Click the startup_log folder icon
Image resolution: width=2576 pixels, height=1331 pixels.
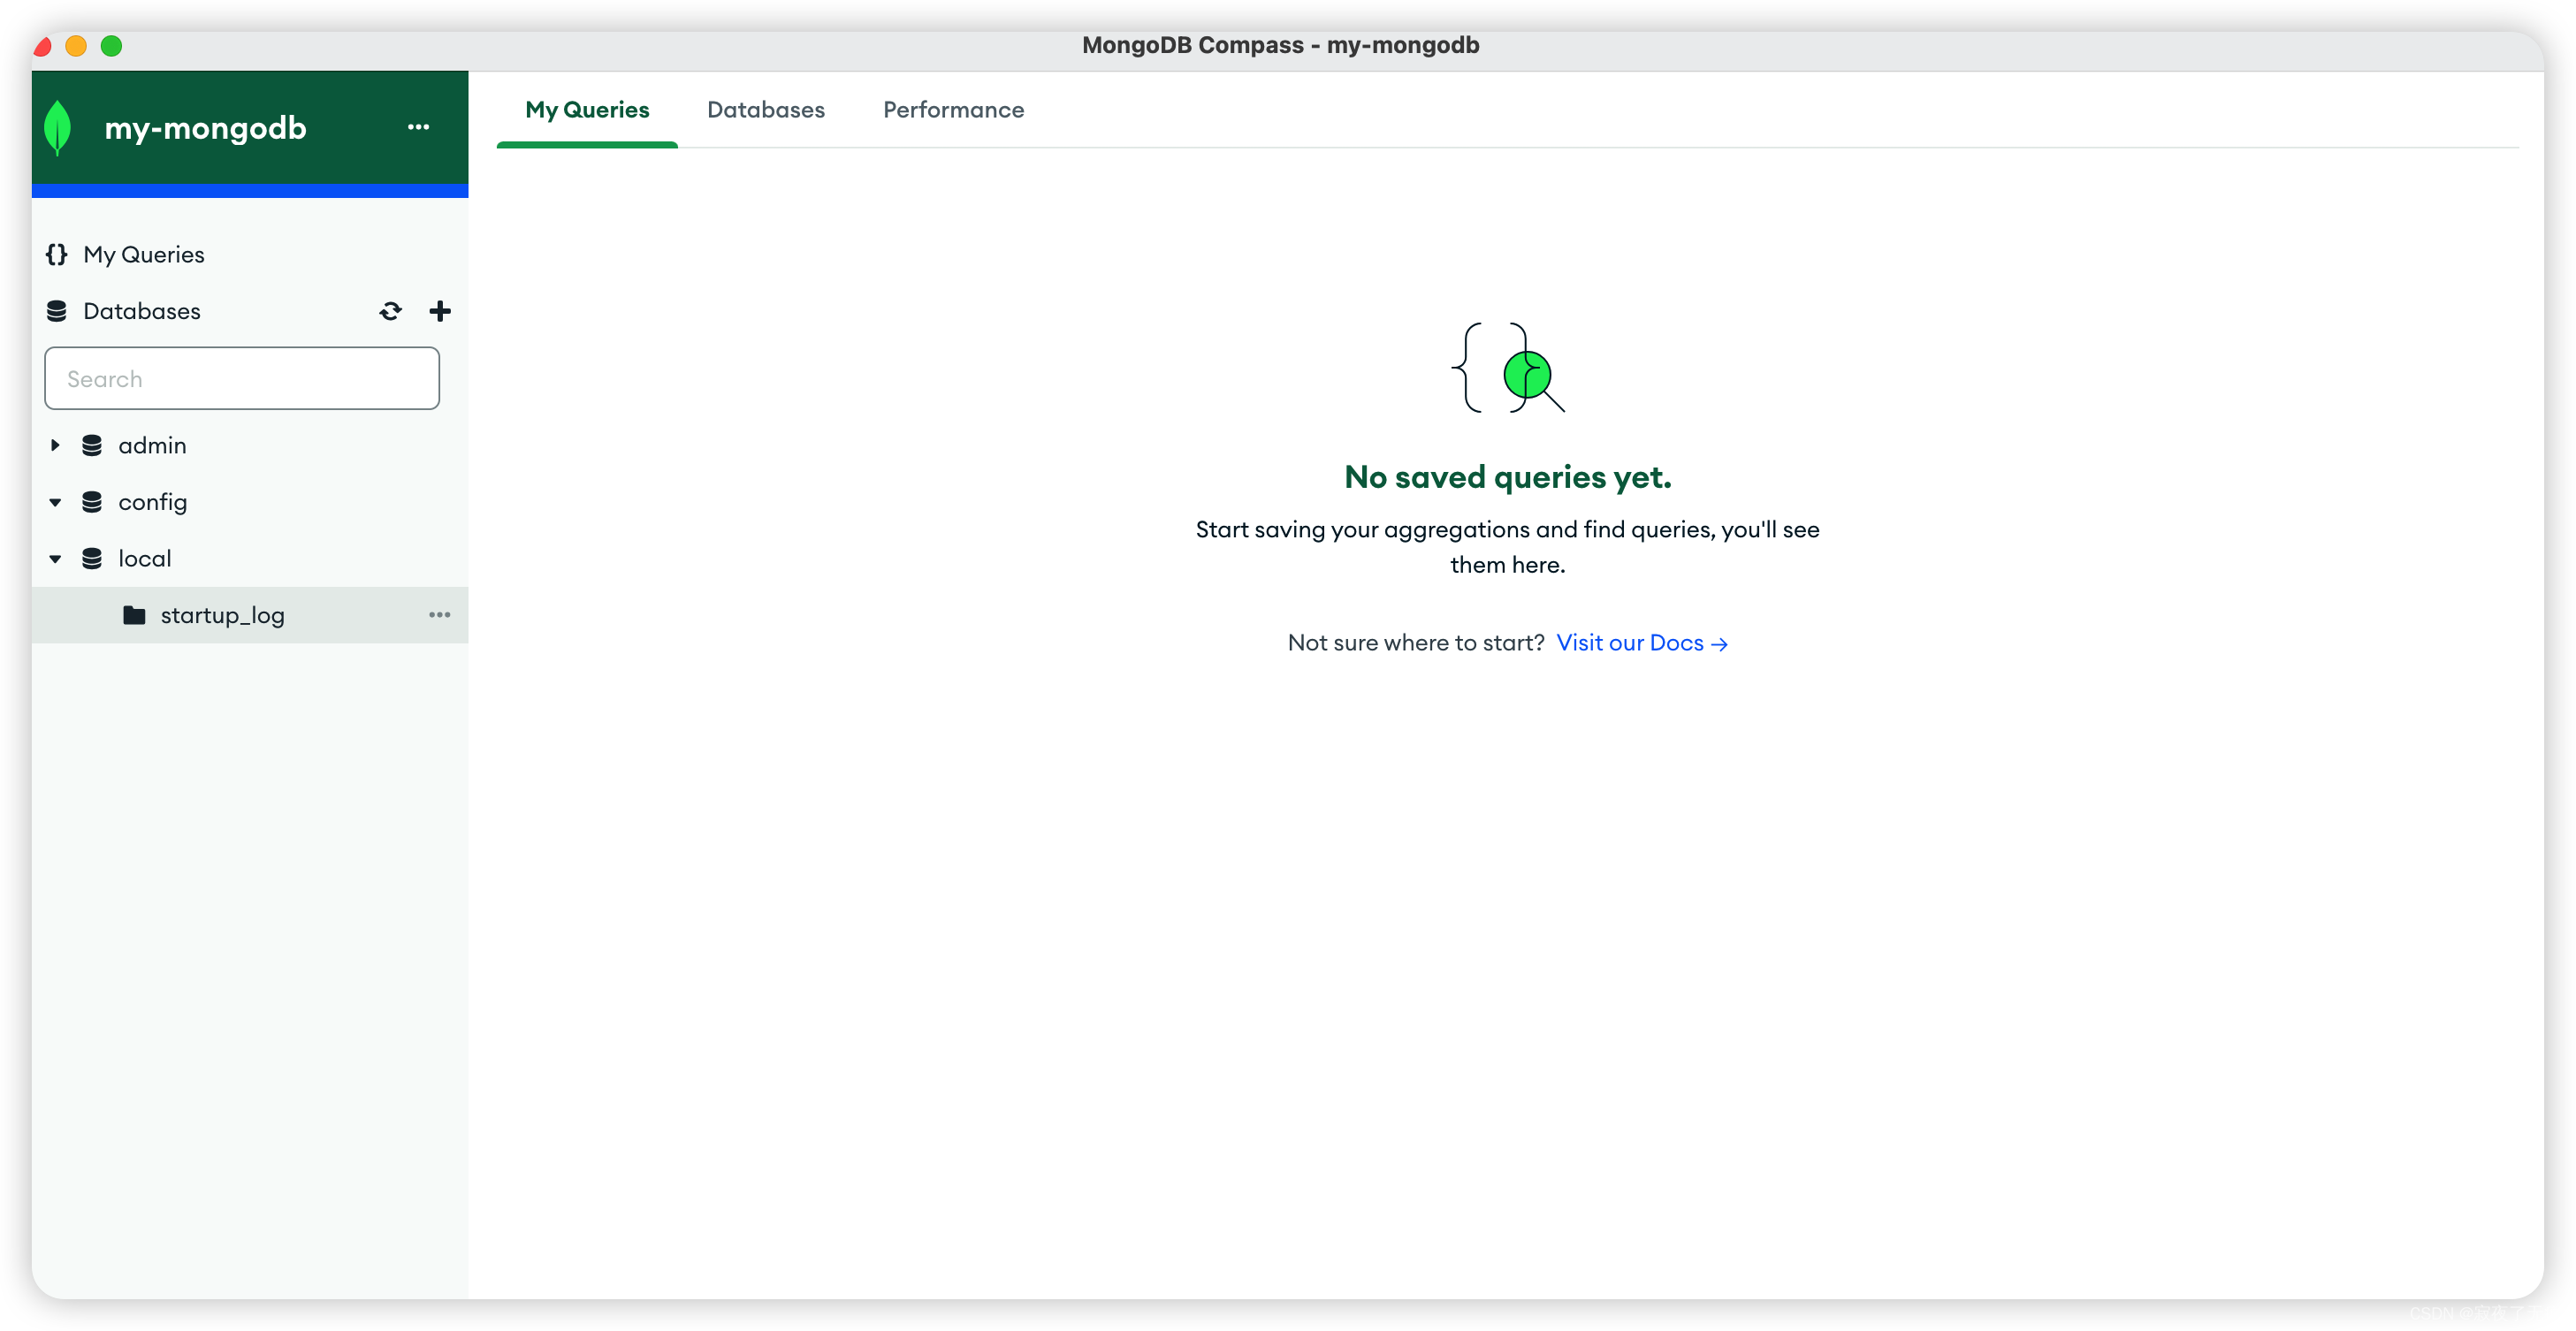click(134, 615)
